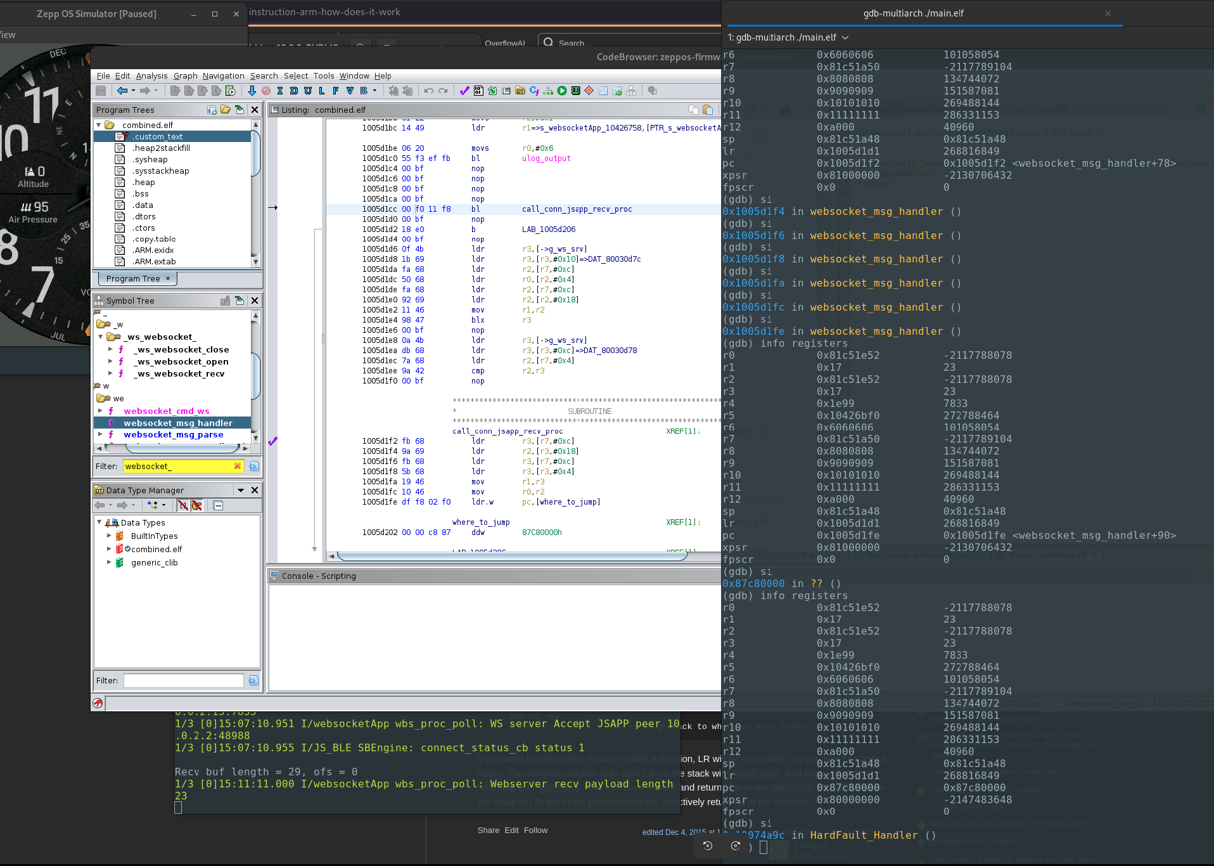Click the V navigation toolbar icon
Viewport: 1214px width, 866px height.
click(350, 91)
